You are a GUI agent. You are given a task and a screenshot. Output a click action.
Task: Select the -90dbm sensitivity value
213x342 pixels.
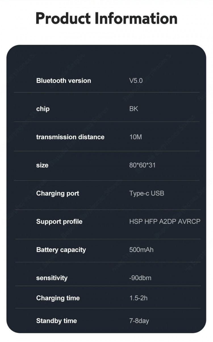[140, 278]
